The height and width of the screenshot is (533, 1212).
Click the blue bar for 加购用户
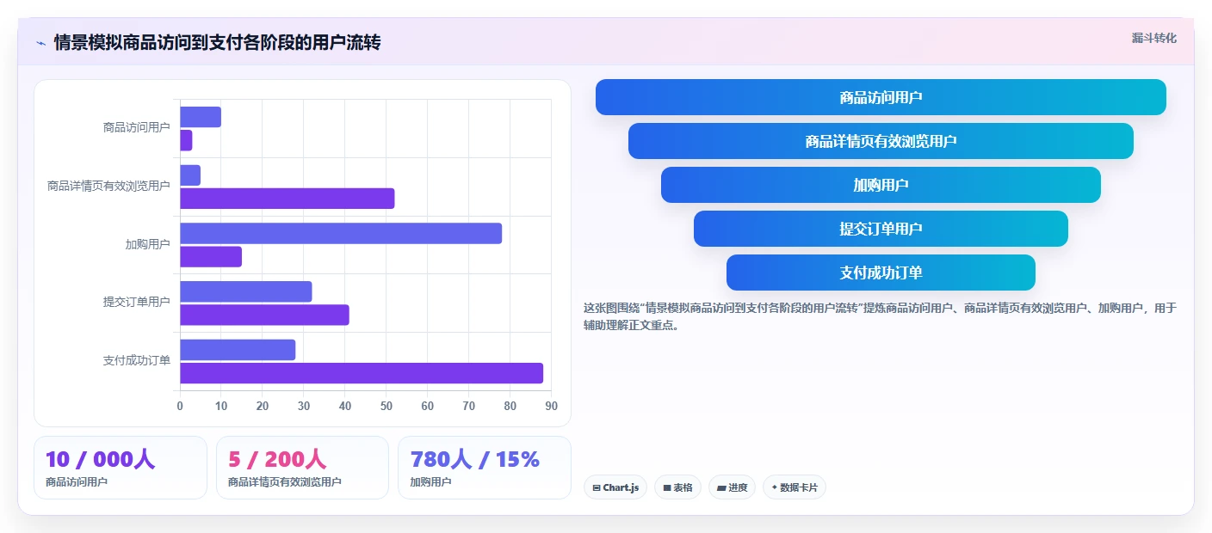[x=341, y=233]
